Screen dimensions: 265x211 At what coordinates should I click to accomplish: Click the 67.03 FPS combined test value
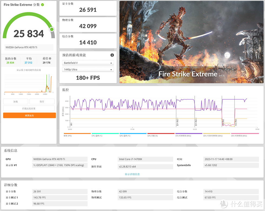tap(231, 197)
